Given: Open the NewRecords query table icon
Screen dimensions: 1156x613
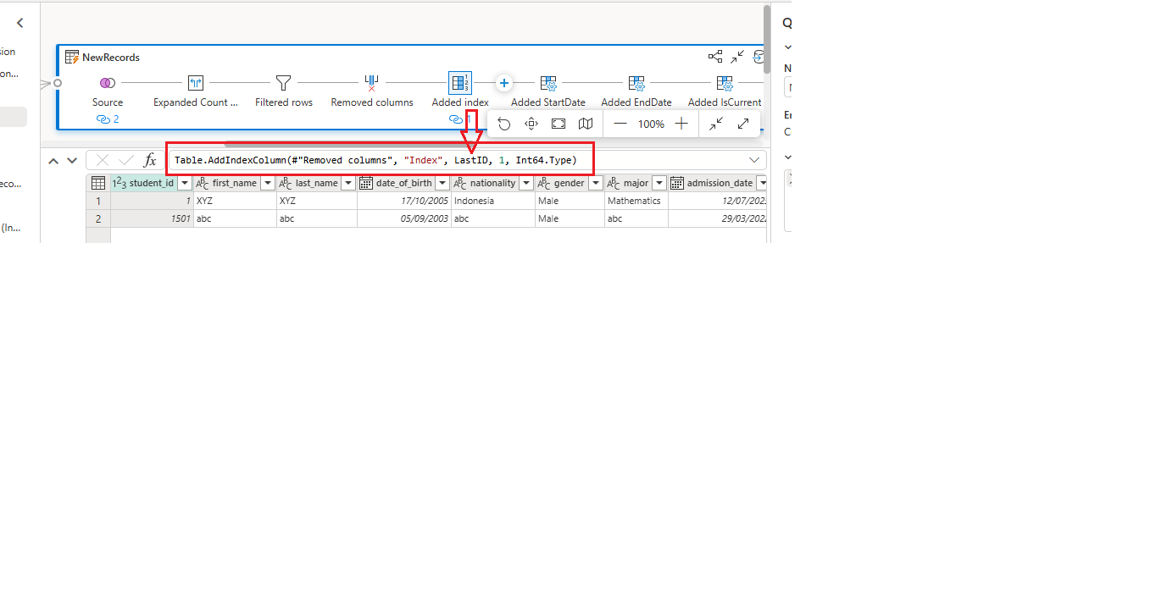Looking at the screenshot, I should 72,57.
